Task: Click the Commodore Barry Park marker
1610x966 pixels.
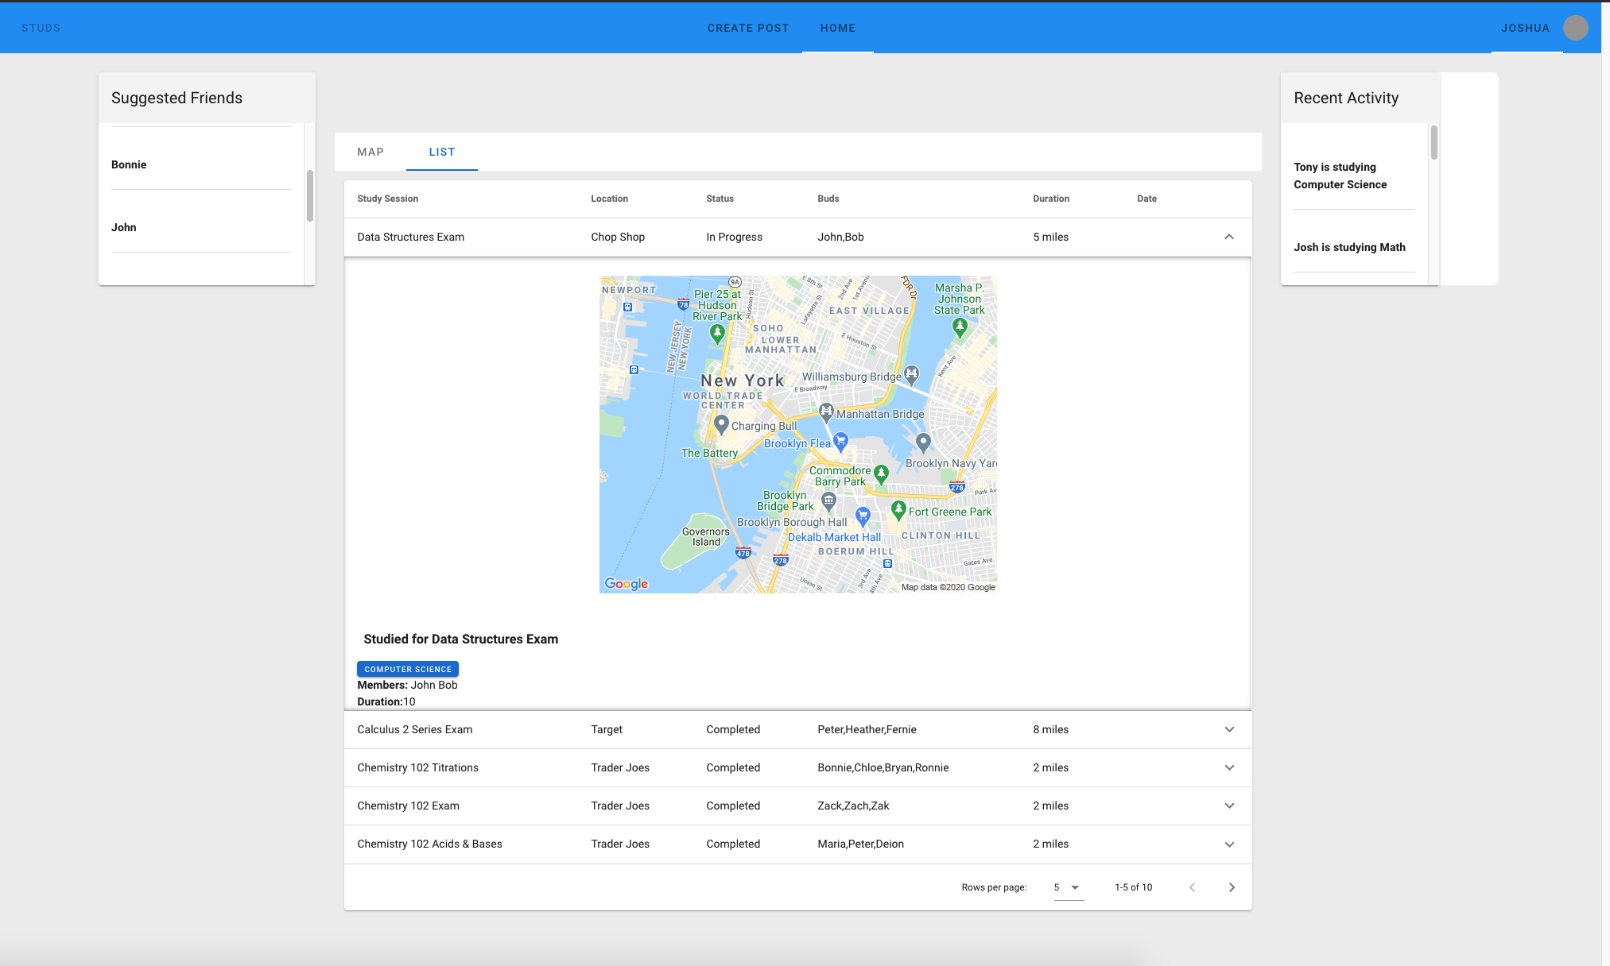Action: [881, 474]
